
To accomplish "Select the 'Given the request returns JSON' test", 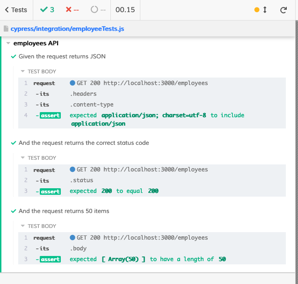I will pyautogui.click(x=62, y=57).
